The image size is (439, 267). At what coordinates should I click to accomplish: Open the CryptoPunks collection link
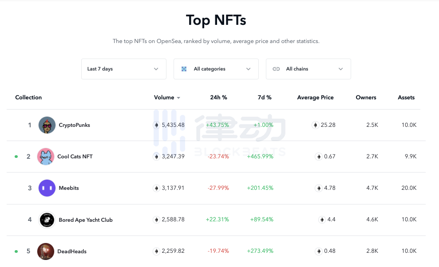point(74,125)
